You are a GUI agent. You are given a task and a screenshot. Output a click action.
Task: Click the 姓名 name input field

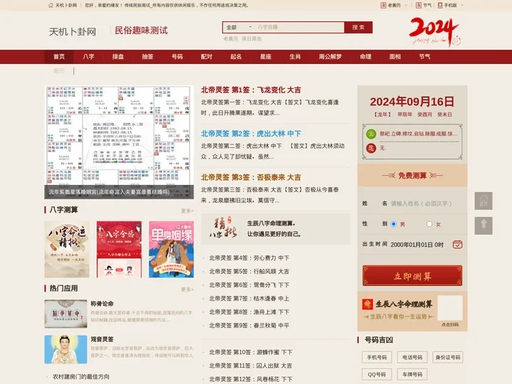coord(426,203)
